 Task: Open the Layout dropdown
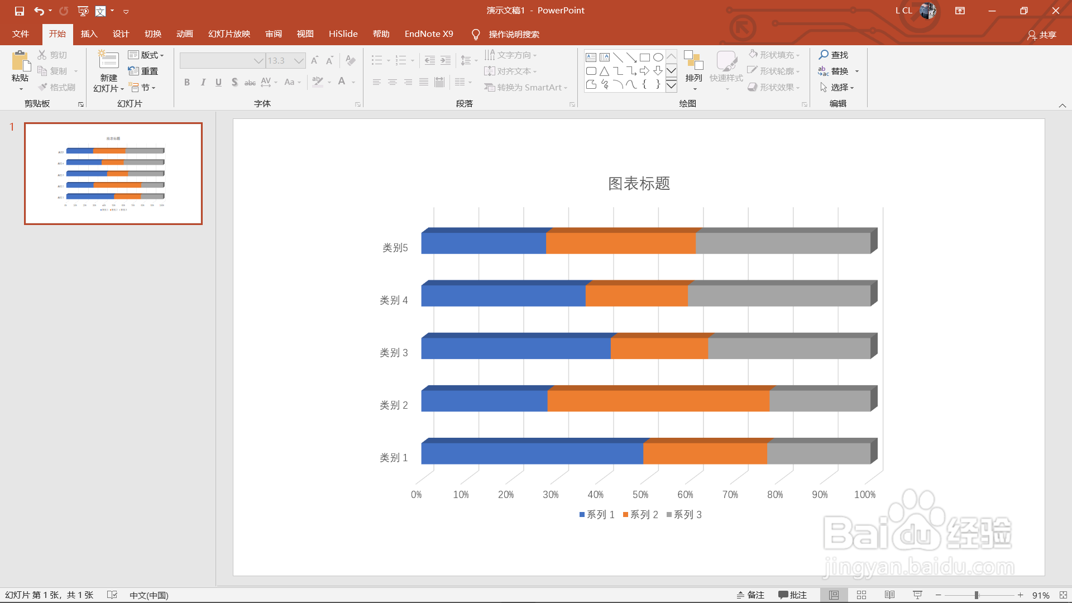point(146,55)
